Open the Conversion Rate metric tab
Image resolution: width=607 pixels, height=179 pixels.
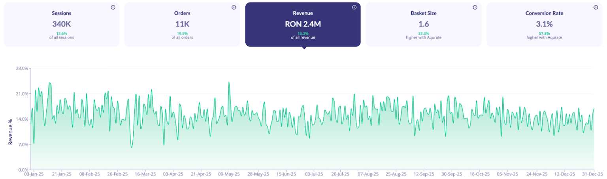tap(544, 13)
